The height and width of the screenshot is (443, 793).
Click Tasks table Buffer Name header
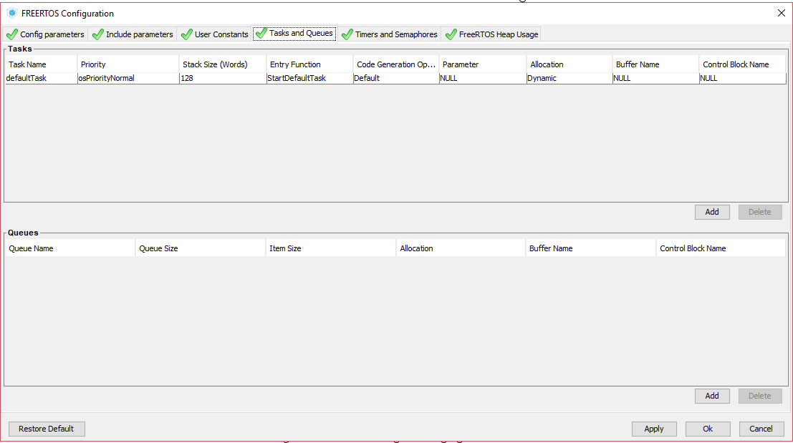tap(656, 64)
